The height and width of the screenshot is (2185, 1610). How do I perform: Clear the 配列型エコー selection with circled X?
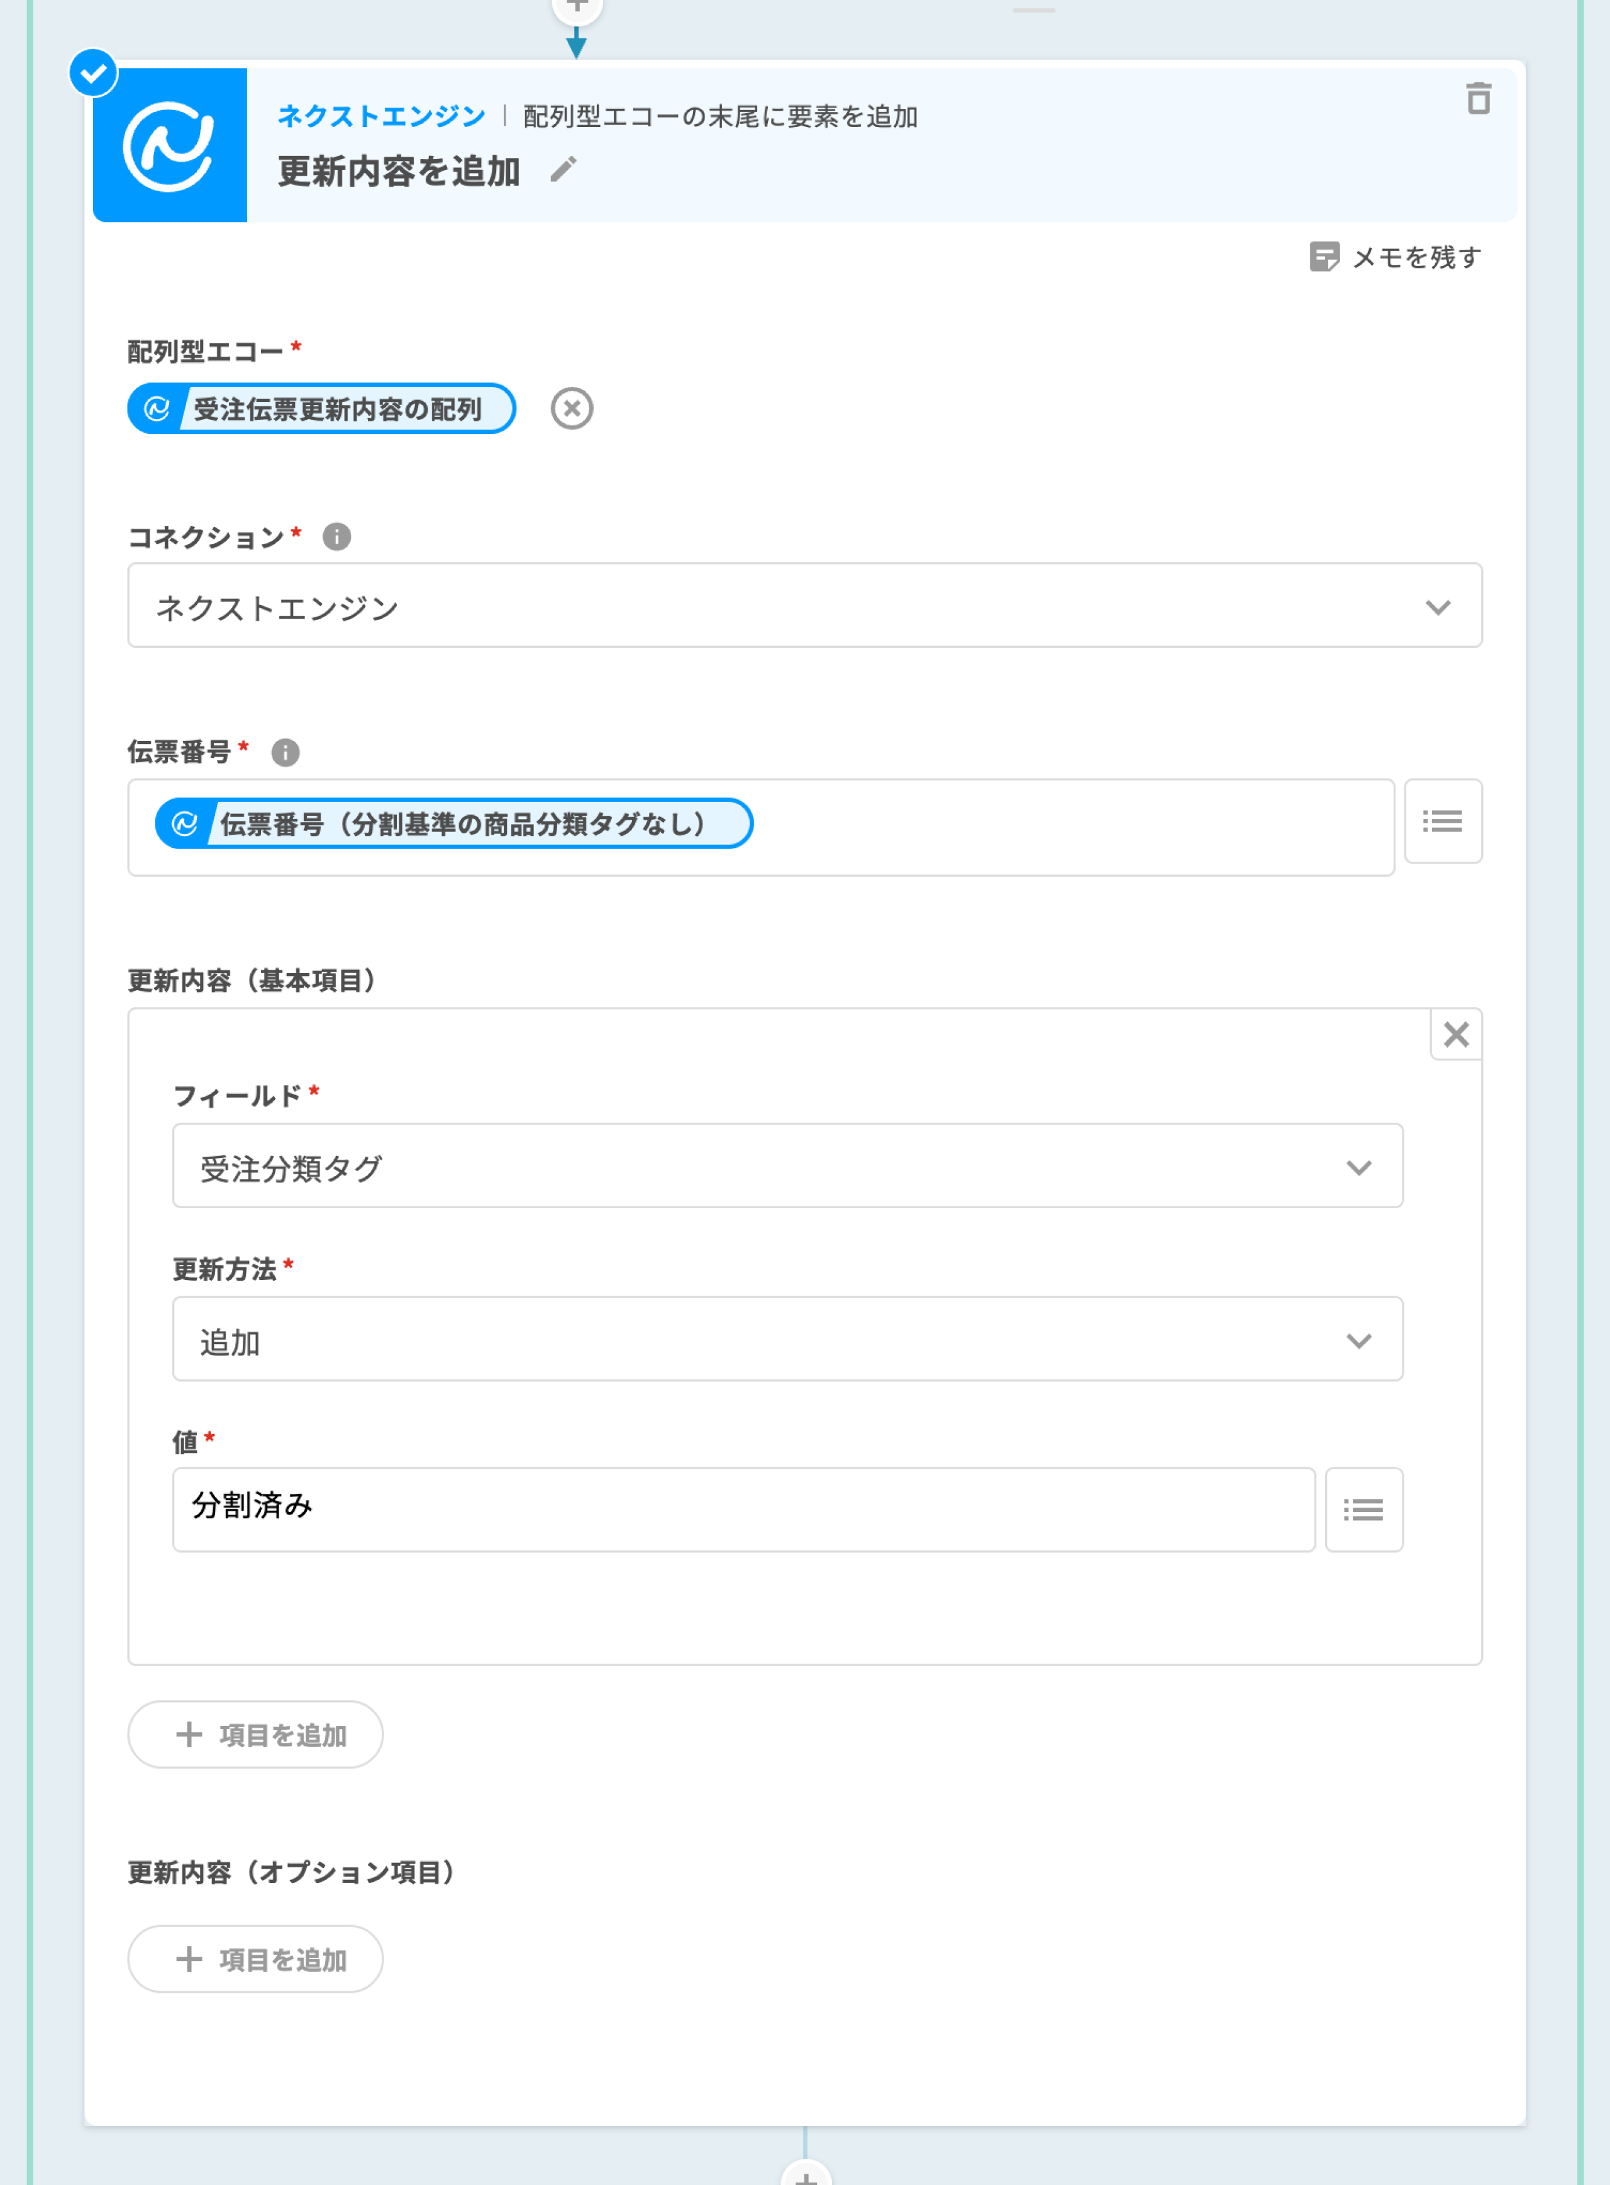pos(571,408)
